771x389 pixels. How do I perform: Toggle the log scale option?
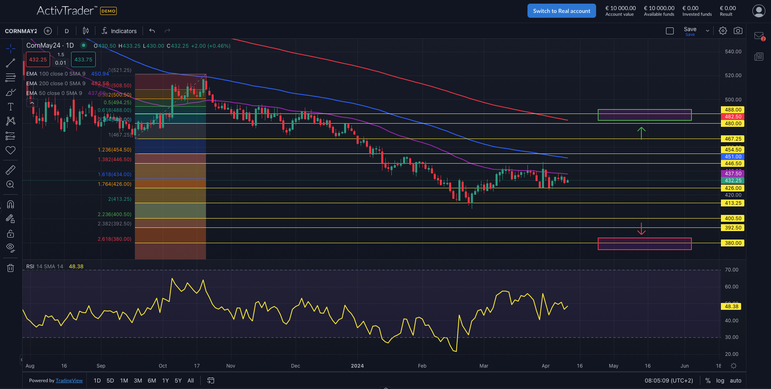click(x=720, y=381)
